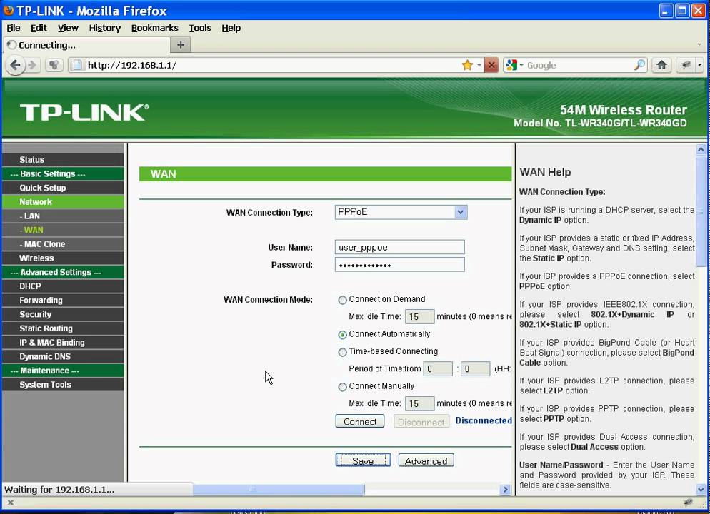Click the Forward arrow button
The width and height of the screenshot is (710, 514).
(x=32, y=65)
